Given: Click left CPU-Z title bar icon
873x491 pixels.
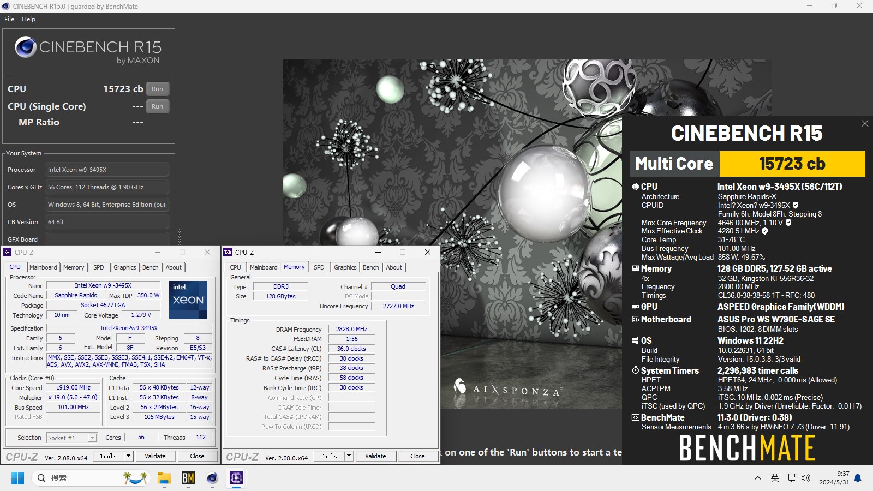Looking at the screenshot, I should tap(8, 252).
